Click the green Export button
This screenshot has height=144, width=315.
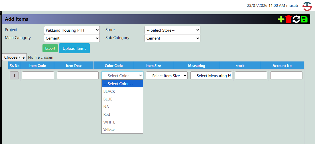point(50,48)
